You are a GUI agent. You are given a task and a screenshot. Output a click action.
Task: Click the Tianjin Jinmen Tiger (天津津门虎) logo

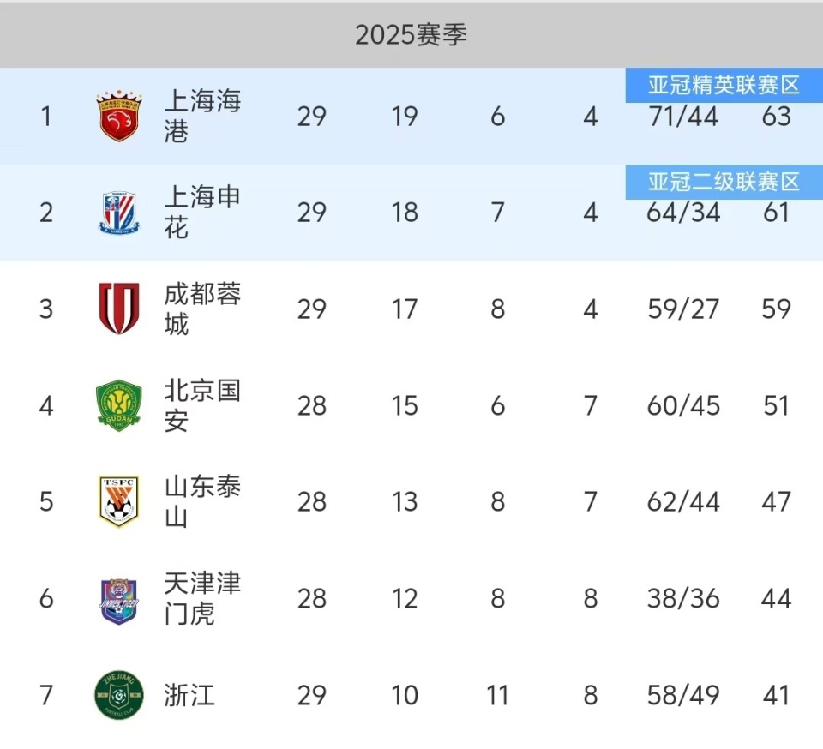pyautogui.click(x=119, y=599)
